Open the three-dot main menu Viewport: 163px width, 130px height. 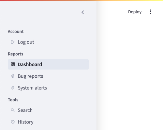[x=151, y=12]
